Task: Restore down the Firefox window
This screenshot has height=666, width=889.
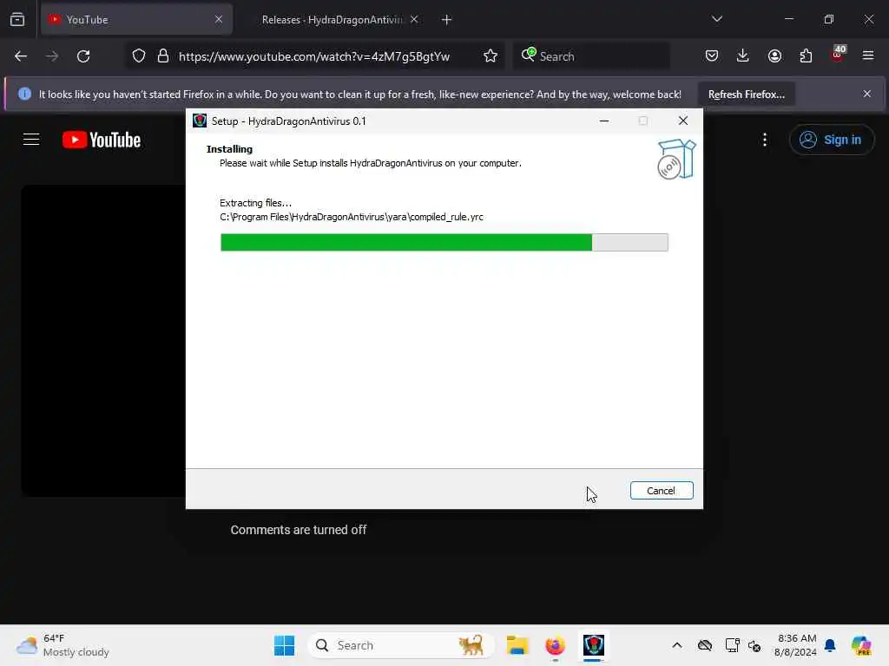Action: (x=828, y=19)
